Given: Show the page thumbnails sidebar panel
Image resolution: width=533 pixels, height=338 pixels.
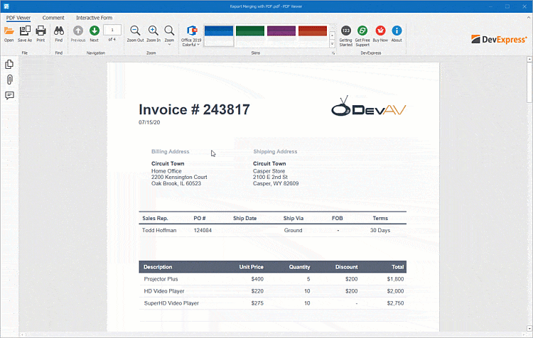Looking at the screenshot, I should pyautogui.click(x=9, y=64).
